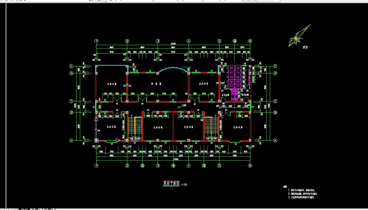Viewport: 368px width, 210px height.
Task: Select the 顶层平面图 drawing title
Action: (x=171, y=183)
